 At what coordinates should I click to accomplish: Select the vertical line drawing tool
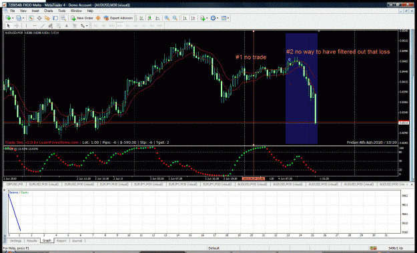tap(26, 26)
